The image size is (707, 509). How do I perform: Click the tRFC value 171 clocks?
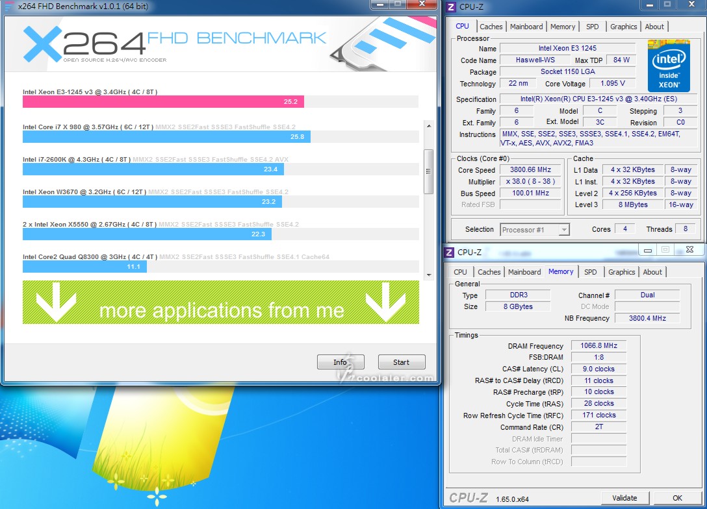[598, 415]
